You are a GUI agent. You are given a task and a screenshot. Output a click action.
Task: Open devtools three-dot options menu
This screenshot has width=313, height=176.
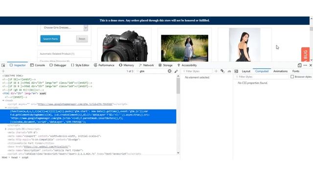[305, 65]
